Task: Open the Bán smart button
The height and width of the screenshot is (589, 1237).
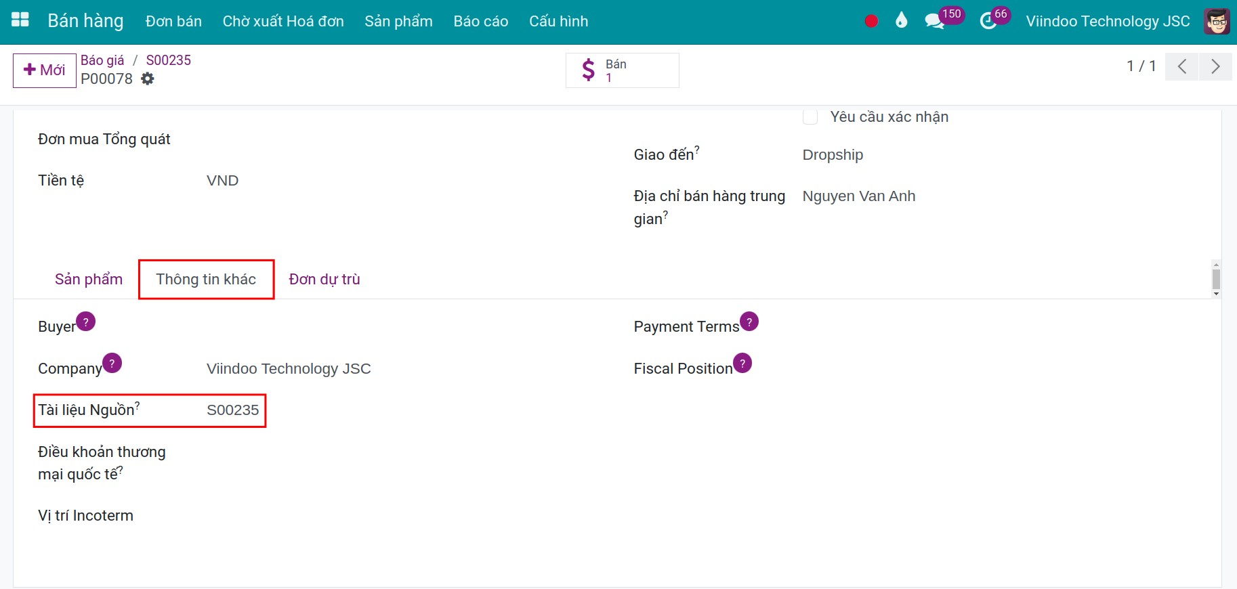Action: (x=623, y=70)
